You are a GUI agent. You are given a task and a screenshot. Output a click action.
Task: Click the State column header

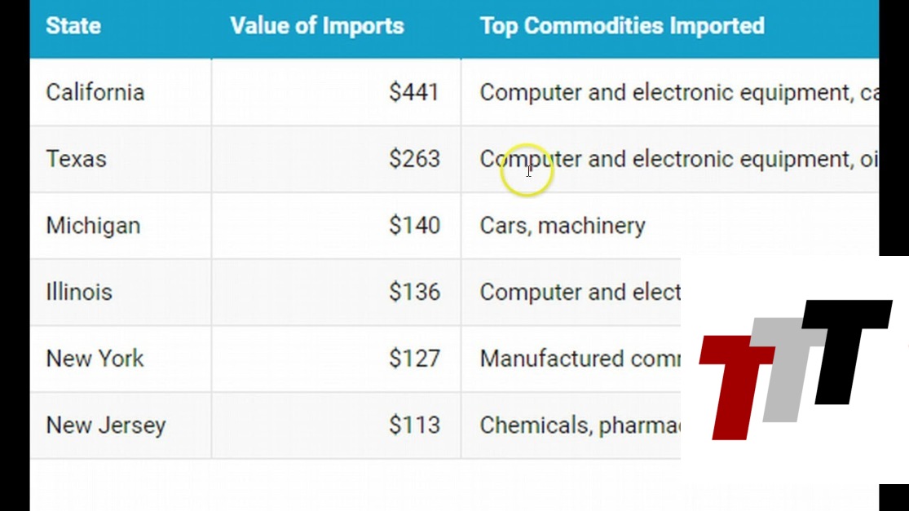(x=73, y=26)
